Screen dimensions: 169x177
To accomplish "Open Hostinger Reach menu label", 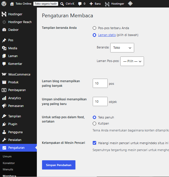I will (20, 22).
